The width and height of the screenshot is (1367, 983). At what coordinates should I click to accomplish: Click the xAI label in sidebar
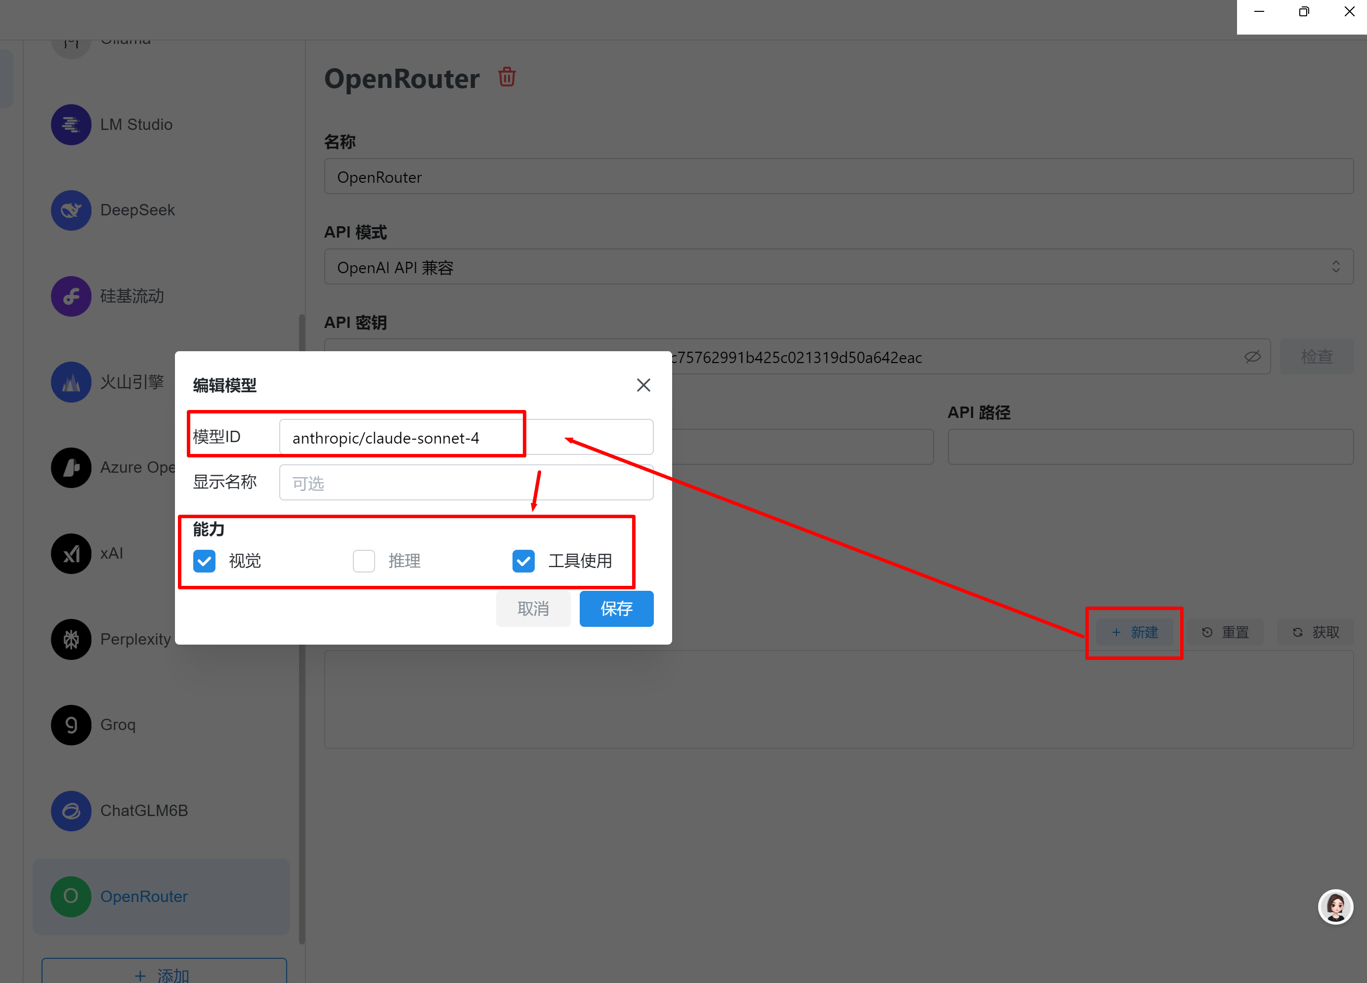point(112,554)
